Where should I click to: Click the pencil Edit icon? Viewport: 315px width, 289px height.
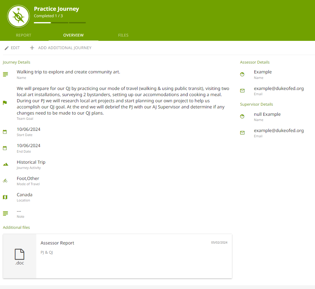coord(6,48)
